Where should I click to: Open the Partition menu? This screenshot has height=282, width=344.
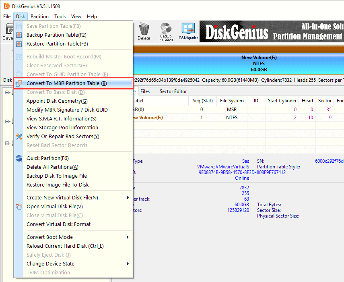click(39, 17)
